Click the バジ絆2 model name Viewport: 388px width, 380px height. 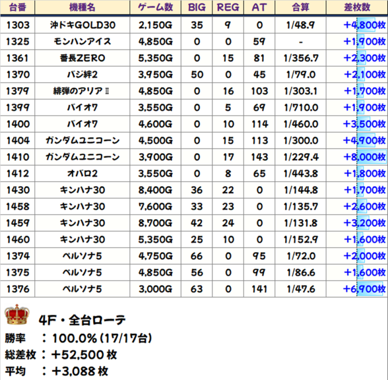click(82, 75)
